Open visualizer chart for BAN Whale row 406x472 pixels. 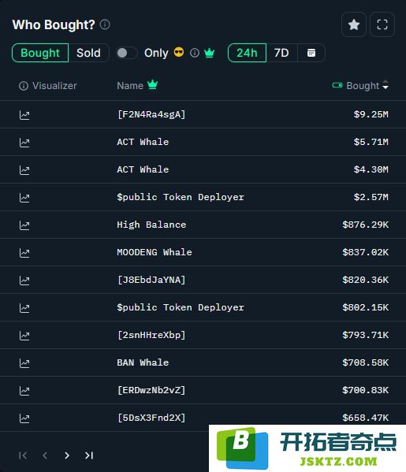tap(24, 363)
